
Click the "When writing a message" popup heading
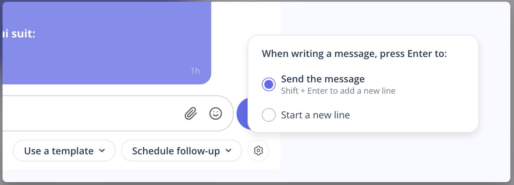pyautogui.click(x=354, y=54)
